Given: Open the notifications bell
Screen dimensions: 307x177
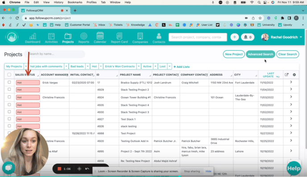Looking at the screenshot, I should 248,37.
